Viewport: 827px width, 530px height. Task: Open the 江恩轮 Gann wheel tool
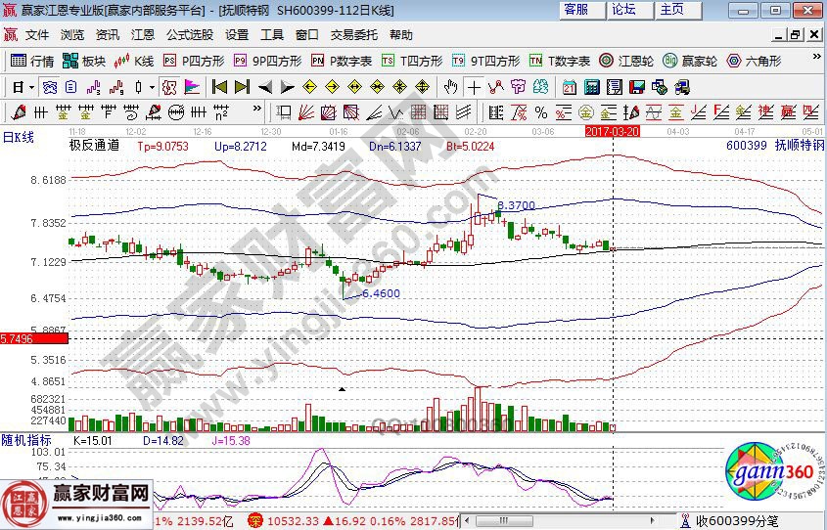pyautogui.click(x=626, y=61)
